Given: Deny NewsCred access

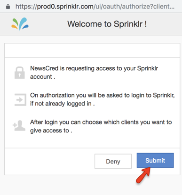Looking at the screenshot, I should [x=113, y=161].
